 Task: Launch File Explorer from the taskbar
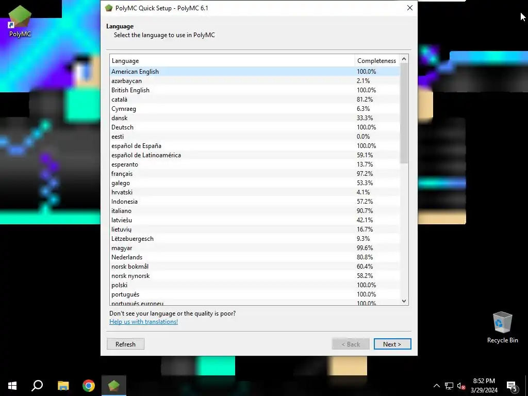tap(63, 386)
